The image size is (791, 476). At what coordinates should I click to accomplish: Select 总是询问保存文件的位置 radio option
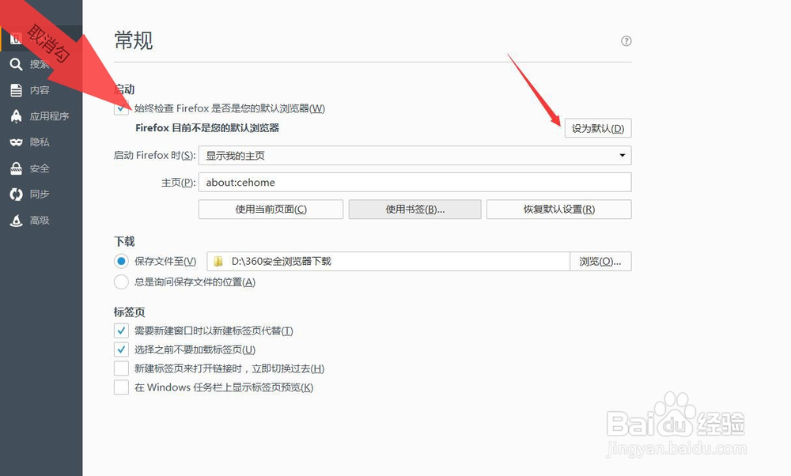(121, 281)
